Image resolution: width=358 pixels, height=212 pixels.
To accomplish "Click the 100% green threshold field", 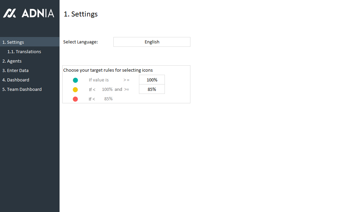I will pos(152,80).
